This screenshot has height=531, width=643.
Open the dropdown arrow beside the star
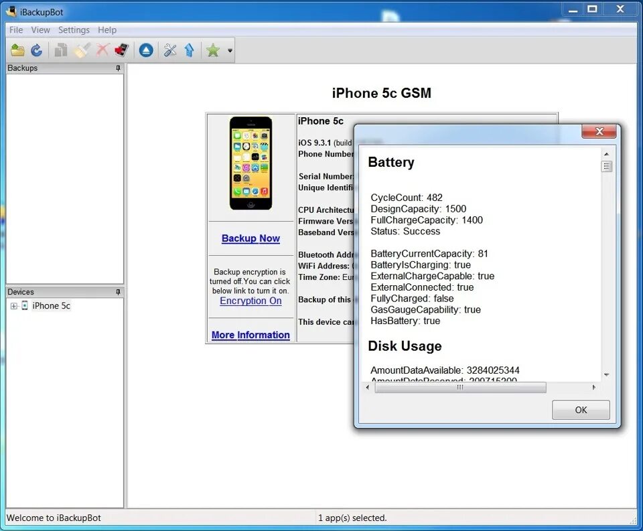click(x=230, y=50)
